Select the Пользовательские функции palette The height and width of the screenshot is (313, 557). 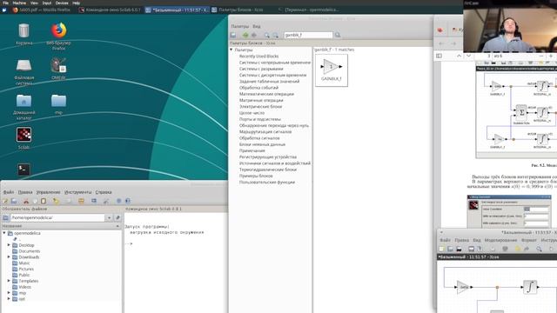267,182
